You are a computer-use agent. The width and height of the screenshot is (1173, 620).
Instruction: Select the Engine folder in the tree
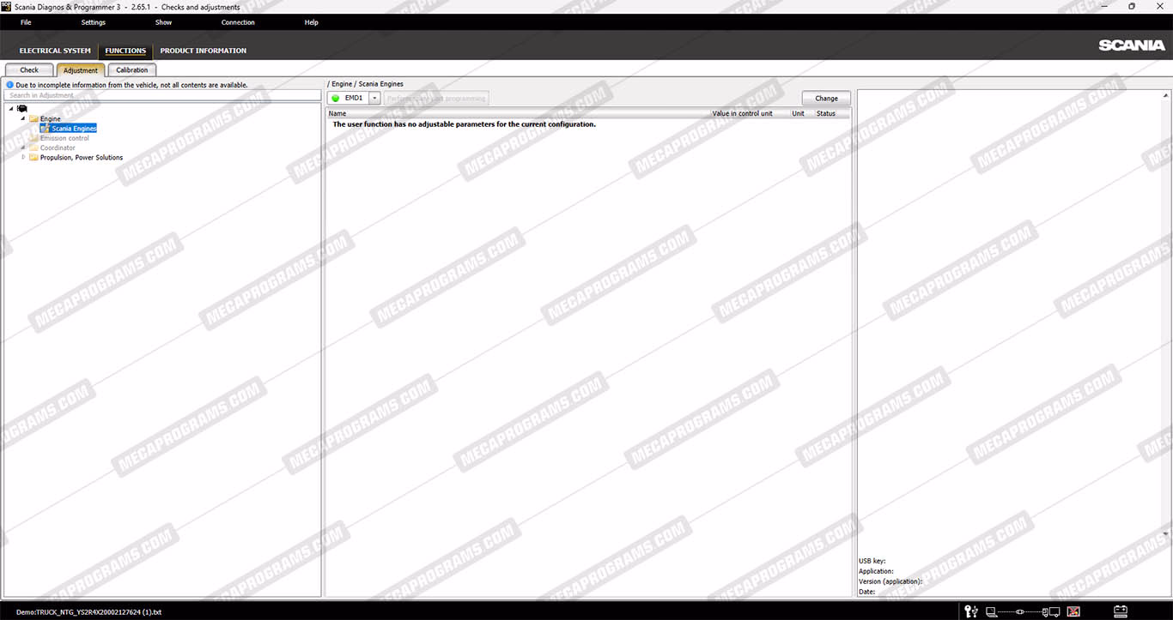[50, 118]
